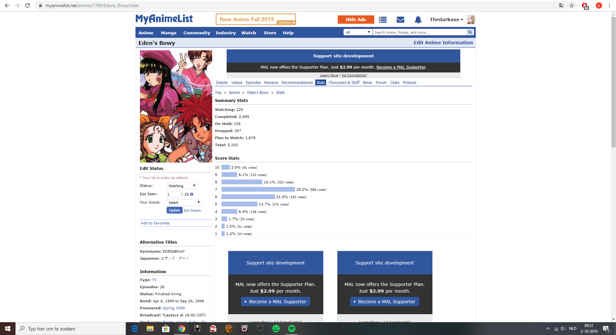Click the Spring 1999 premiered link
The image size is (616, 335).
coord(174,308)
